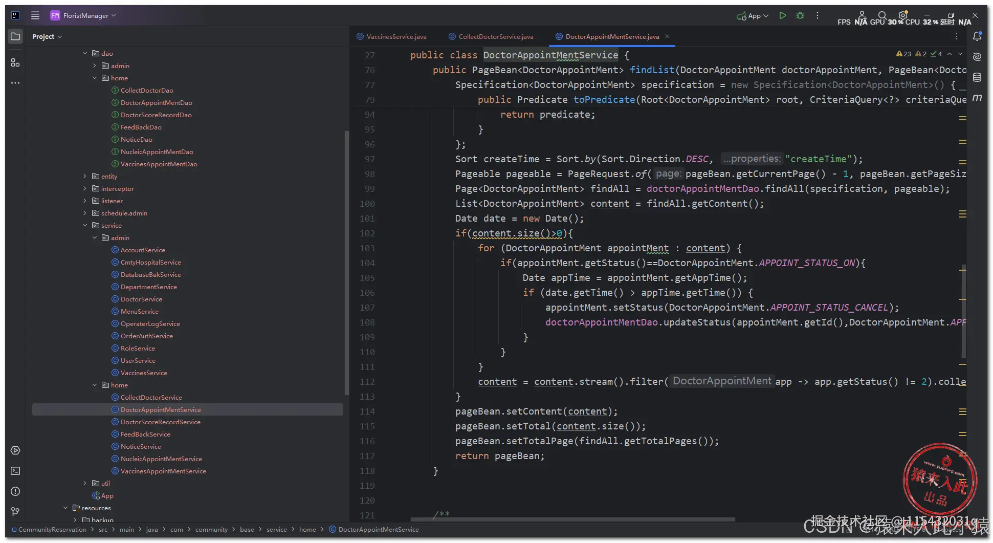Open the FloristManager project dropdown
The image size is (993, 543).
point(83,15)
